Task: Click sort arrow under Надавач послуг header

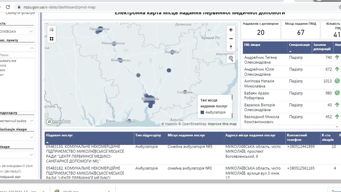Action: [x=47, y=143]
